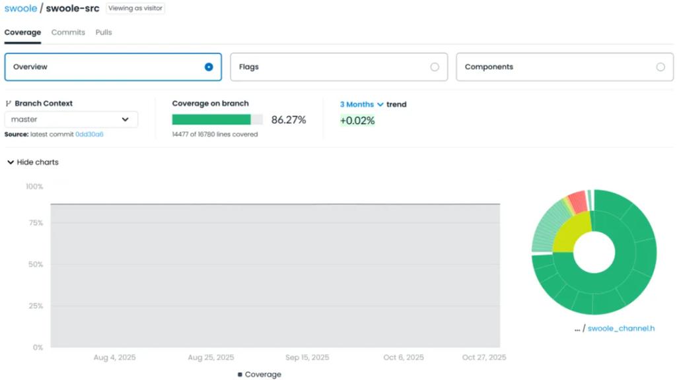Click the coverage progress bar
Image resolution: width=677 pixels, height=380 pixels.
217,119
